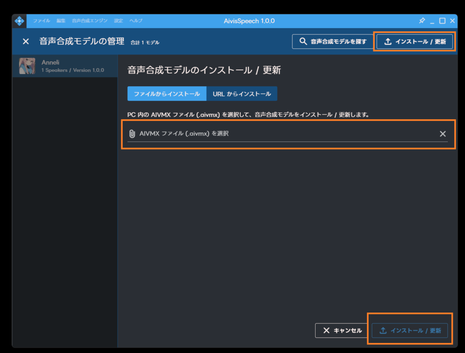The image size is (465, 353).
Task: Open the 編集 menu
Action: [x=61, y=21]
